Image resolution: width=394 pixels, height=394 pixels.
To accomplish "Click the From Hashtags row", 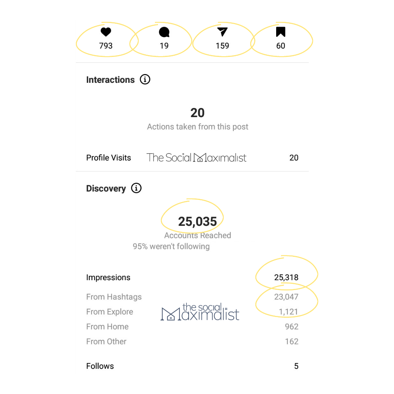I will coord(192,297).
